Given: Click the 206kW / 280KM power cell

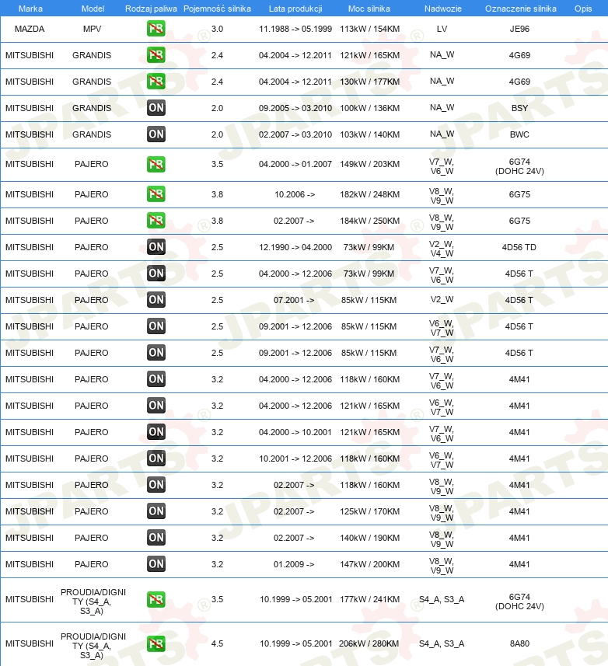Looking at the screenshot, I should click(369, 643).
